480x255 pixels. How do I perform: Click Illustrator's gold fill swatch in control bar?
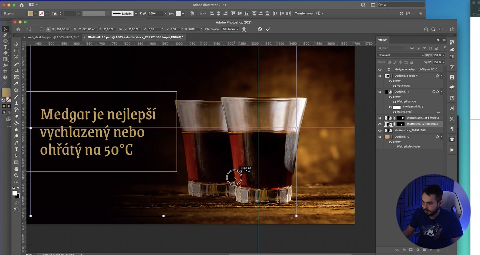click(x=30, y=13)
